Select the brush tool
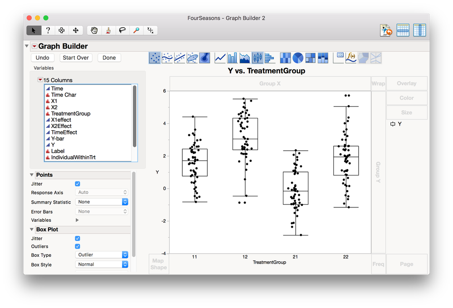The height and width of the screenshot is (308, 453). pos(108,30)
